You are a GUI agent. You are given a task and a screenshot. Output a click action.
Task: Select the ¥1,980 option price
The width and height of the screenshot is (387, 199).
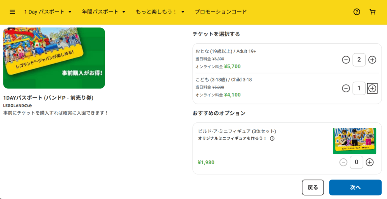coord(206,163)
